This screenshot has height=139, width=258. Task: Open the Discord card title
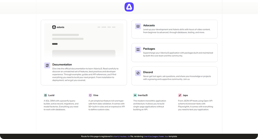pos(148,72)
